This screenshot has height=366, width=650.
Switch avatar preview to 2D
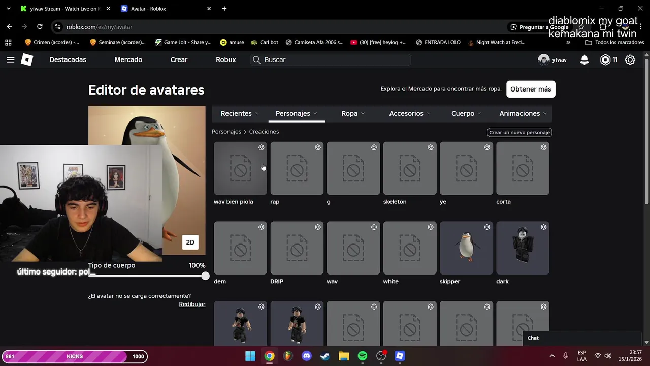pyautogui.click(x=190, y=242)
